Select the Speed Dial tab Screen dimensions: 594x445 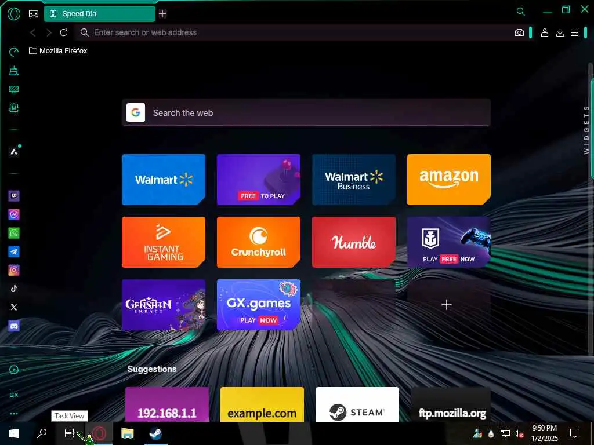100,14
